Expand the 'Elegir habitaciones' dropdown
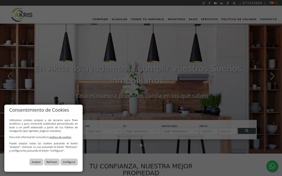 [180, 131]
